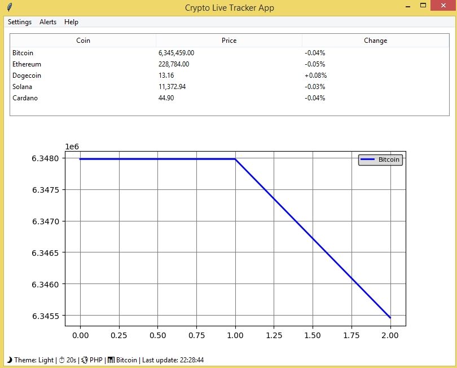Click the y-axis label 6.3480
This screenshot has height=368, width=457.
46,158
